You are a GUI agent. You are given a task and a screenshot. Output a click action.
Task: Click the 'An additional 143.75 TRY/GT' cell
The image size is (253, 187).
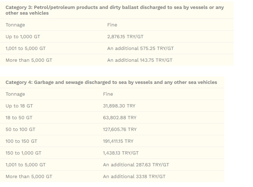140,60
